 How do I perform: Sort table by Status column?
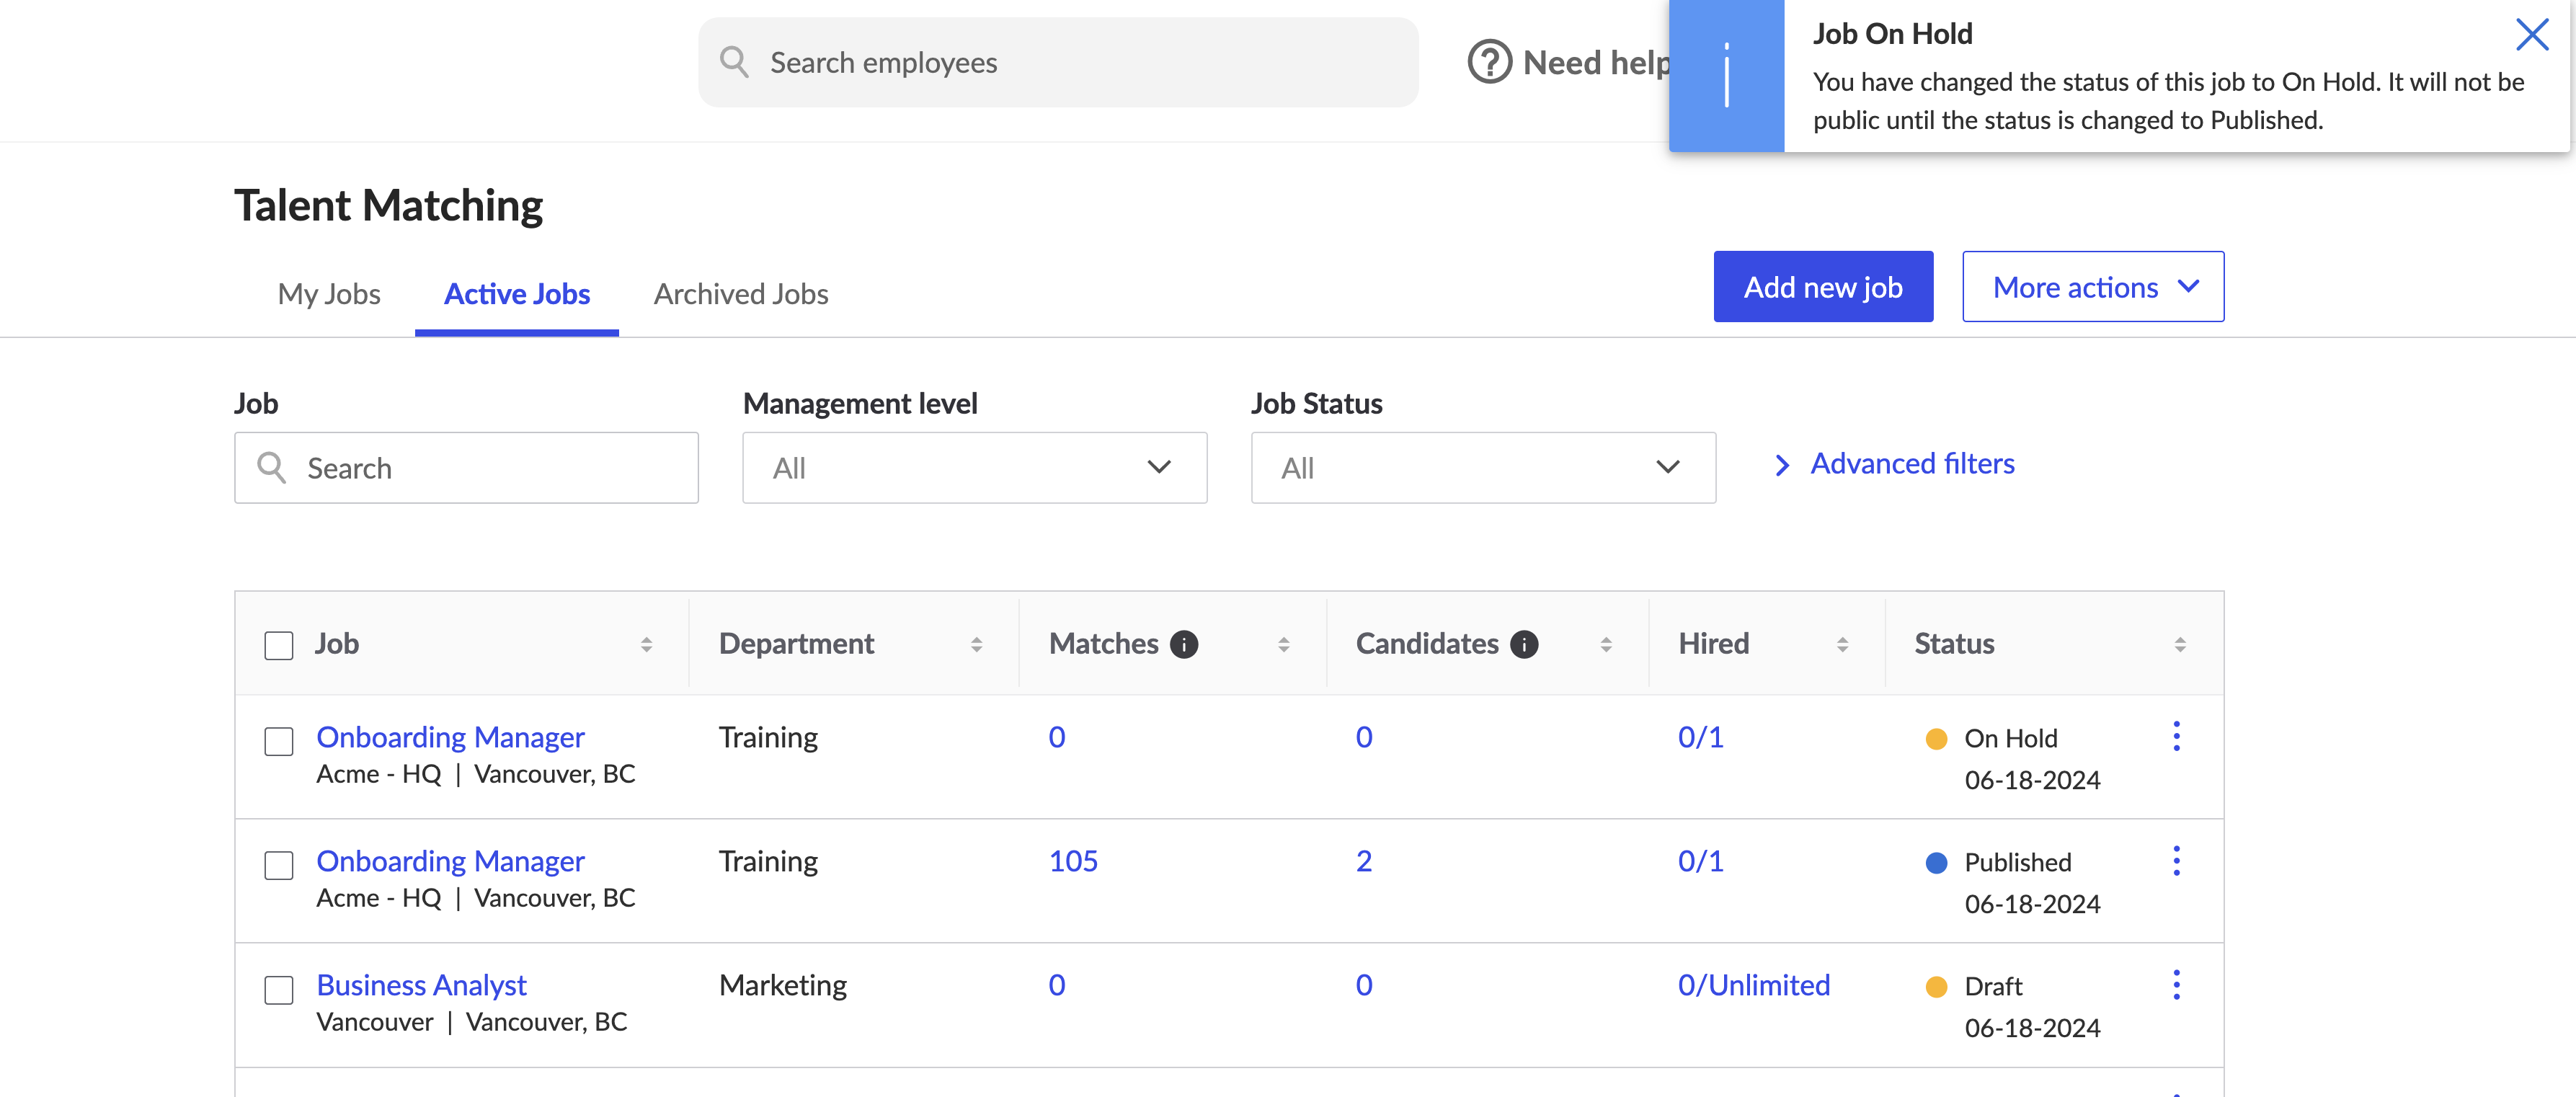tap(2180, 645)
